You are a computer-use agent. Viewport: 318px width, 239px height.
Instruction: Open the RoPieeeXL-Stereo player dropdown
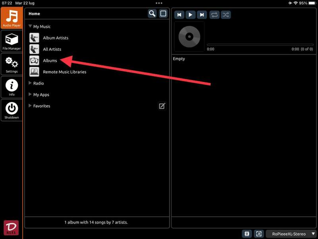(291, 234)
